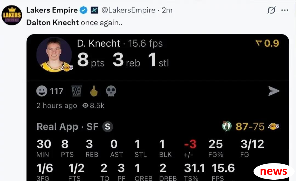Click the blue verified checkmark badge
This screenshot has width=296, height=181.
[83, 10]
